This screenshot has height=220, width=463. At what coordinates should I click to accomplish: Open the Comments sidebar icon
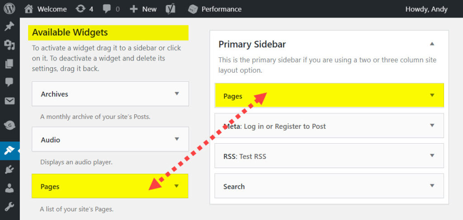pos(9,82)
